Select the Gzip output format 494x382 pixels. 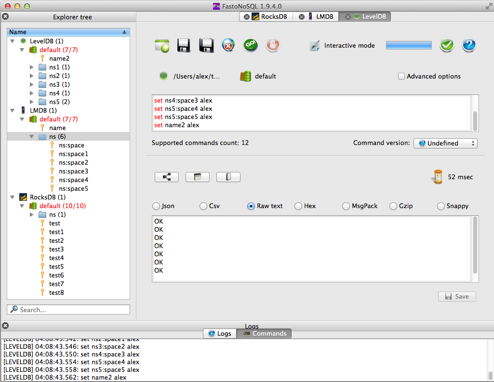point(393,206)
